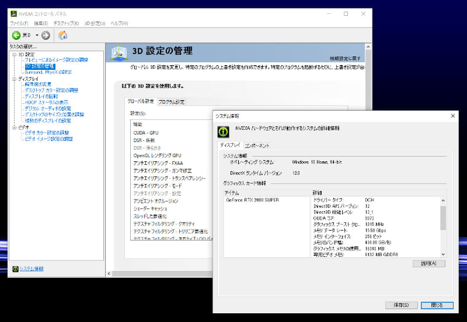The width and height of the screenshot is (467, 322).
Task: Select 解像度の変更 in tree
Action: (38, 84)
